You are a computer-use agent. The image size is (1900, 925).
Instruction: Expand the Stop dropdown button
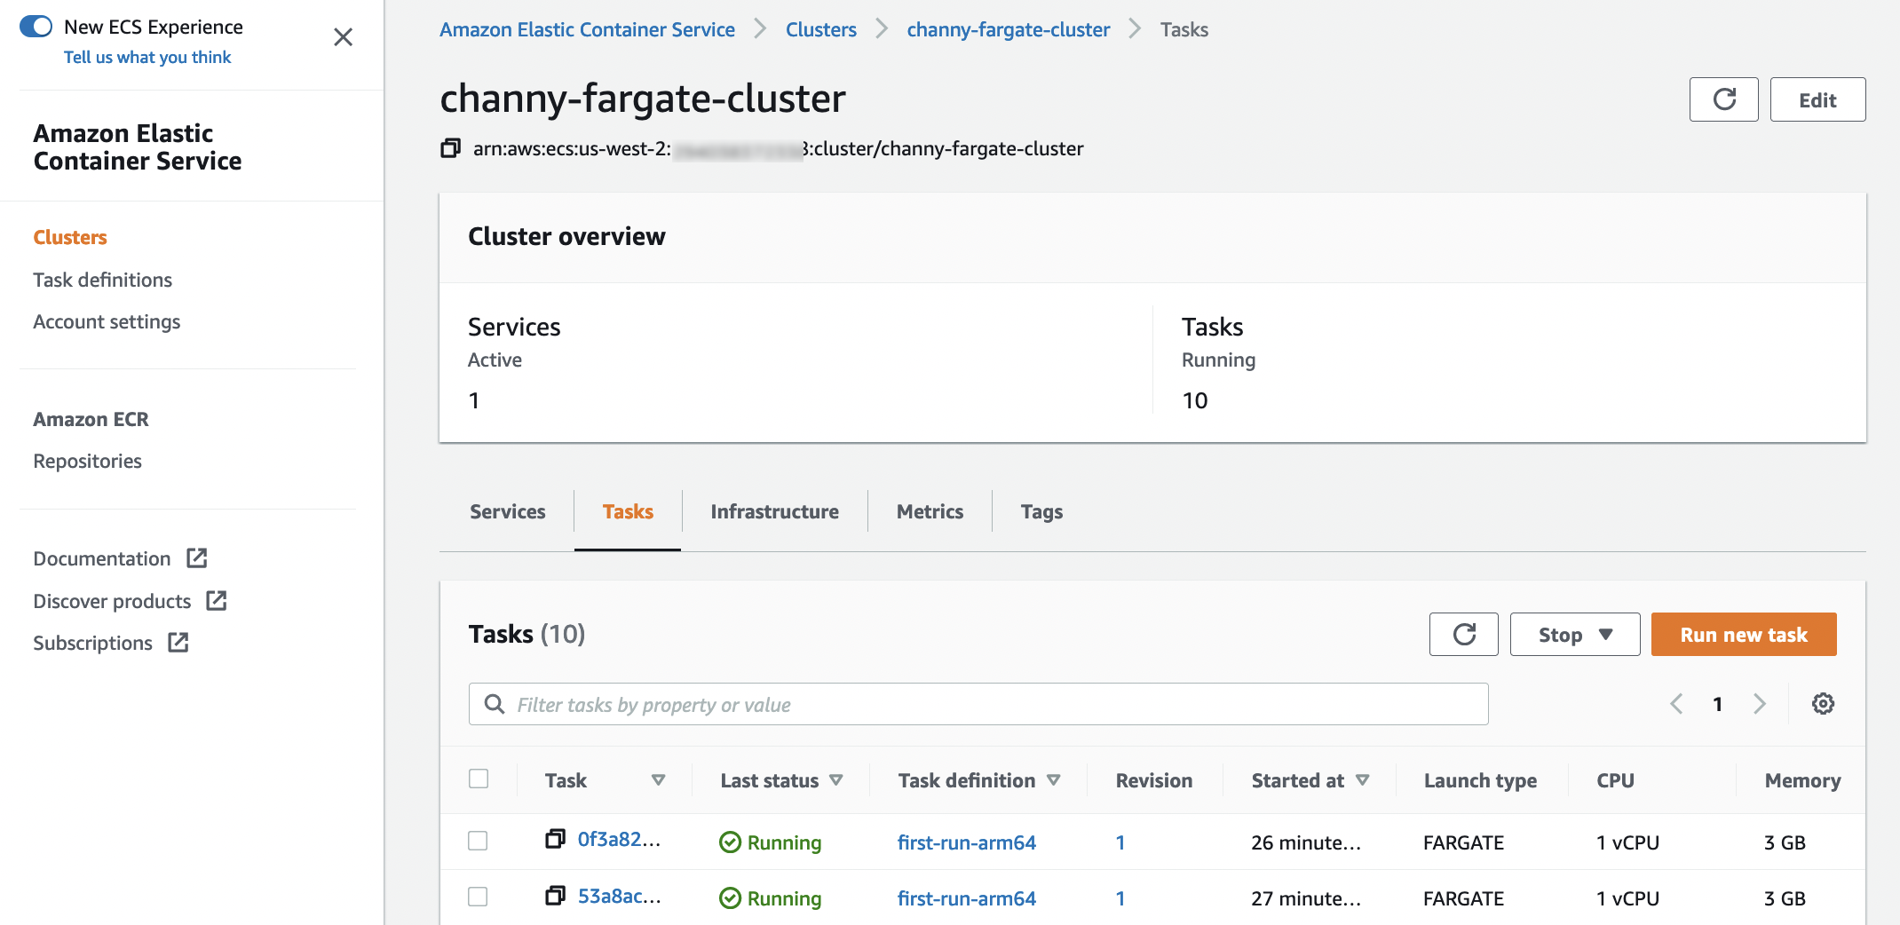[x=1574, y=635]
